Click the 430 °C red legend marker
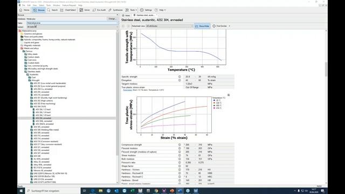The image size is (345, 194). click(214, 103)
